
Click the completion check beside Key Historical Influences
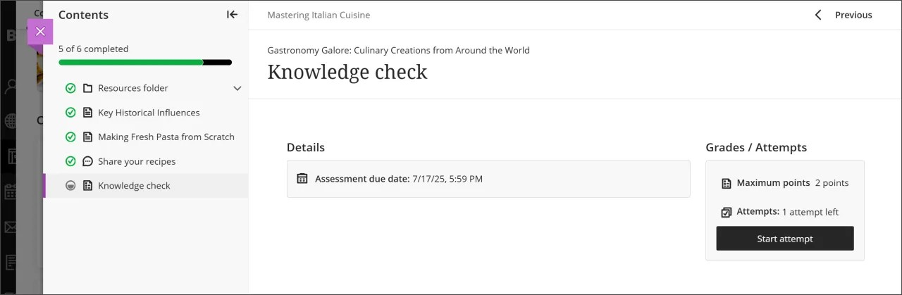[x=70, y=113]
